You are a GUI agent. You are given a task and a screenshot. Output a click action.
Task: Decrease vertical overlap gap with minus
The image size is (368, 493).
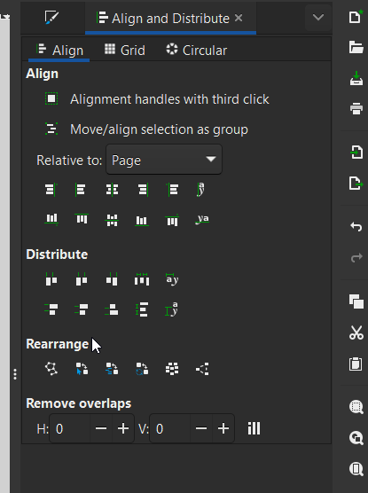(x=201, y=428)
